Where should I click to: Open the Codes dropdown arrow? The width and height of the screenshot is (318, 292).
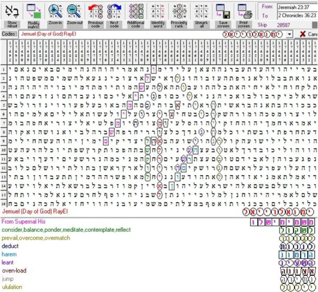click(x=290, y=34)
